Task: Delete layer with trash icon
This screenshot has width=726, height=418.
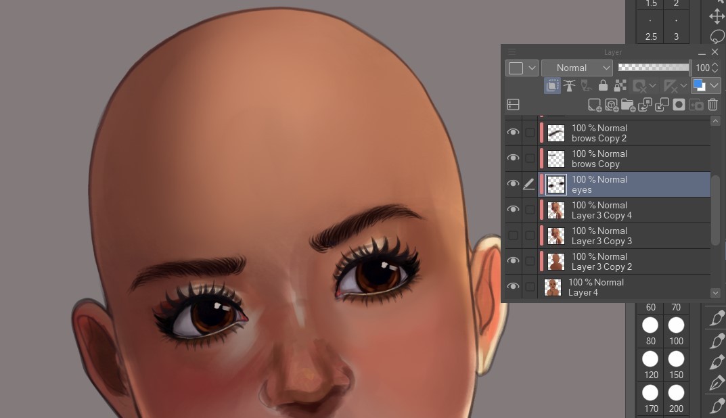Action: pos(712,105)
